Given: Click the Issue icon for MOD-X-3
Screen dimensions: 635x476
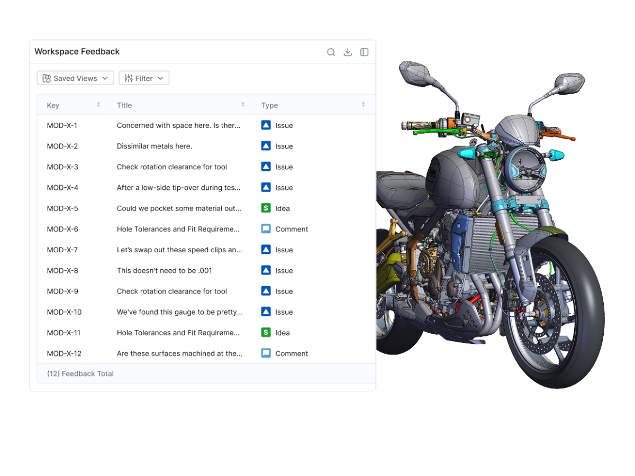Looking at the screenshot, I should click(x=266, y=167).
